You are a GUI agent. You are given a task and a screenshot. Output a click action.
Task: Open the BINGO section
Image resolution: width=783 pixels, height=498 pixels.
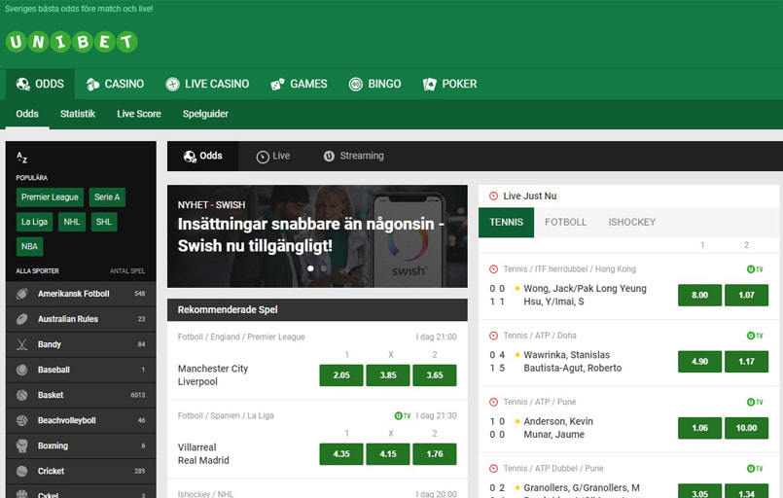(375, 84)
